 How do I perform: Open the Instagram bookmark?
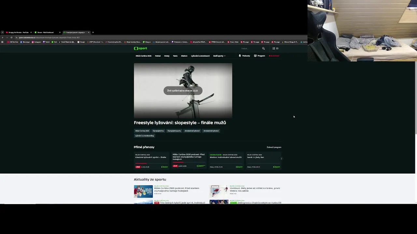(36, 42)
